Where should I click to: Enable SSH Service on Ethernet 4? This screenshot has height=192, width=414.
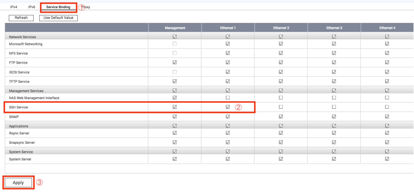click(387, 107)
